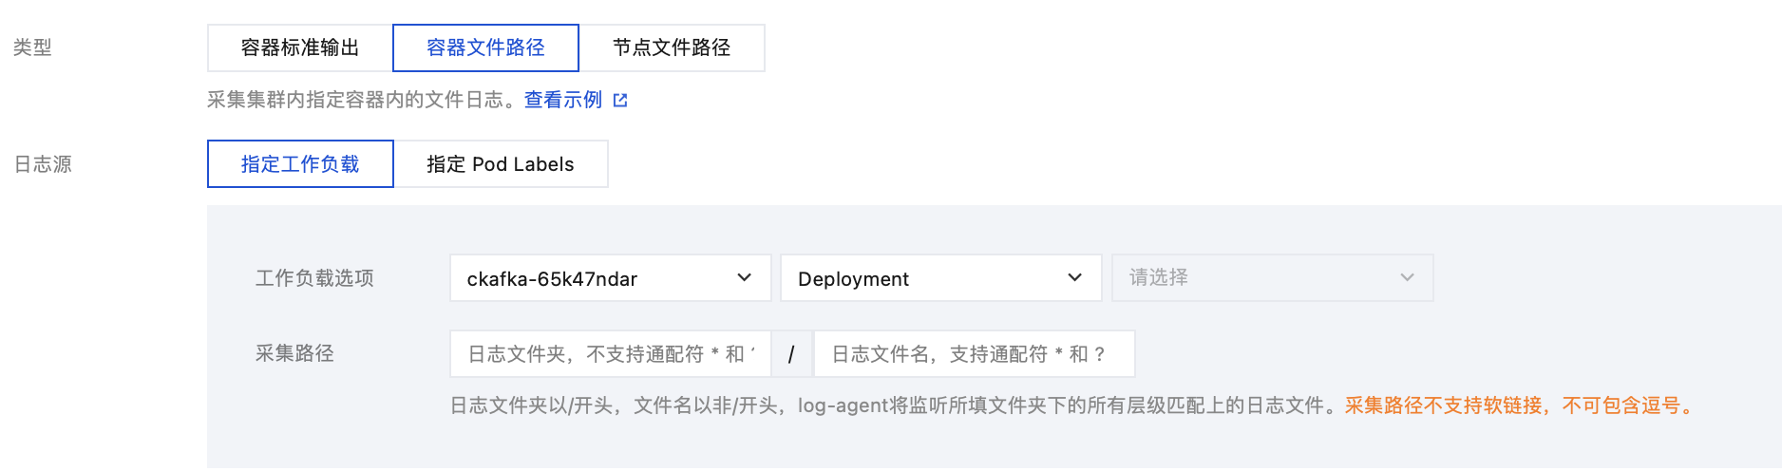Open the ckafka-65k47ndar namespace dropdown
The height and width of the screenshot is (471, 1782).
click(x=598, y=278)
